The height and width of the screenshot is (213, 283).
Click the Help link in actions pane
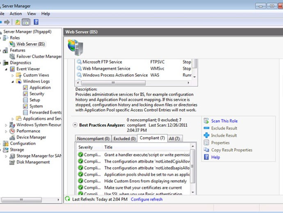click(215, 157)
